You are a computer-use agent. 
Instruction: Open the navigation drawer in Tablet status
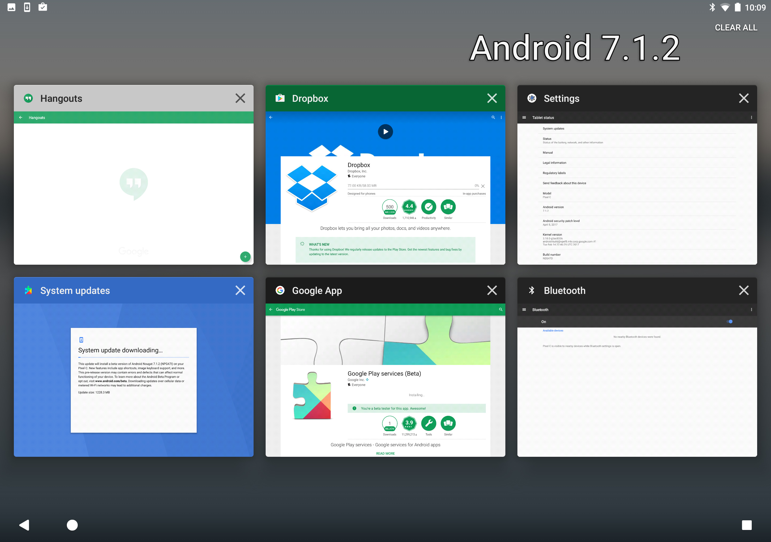pyautogui.click(x=524, y=117)
